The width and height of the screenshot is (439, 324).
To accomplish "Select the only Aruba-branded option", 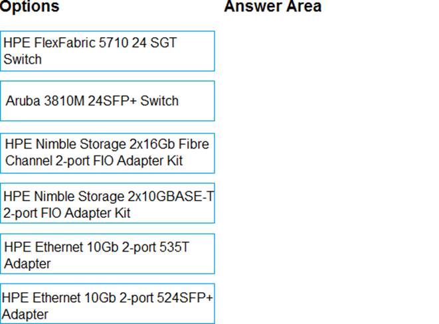I will [108, 101].
